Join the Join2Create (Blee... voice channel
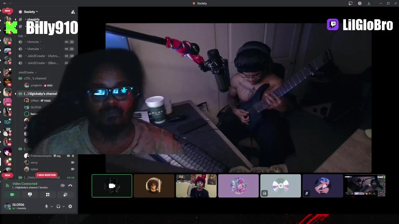399x224 pixels. (43, 63)
